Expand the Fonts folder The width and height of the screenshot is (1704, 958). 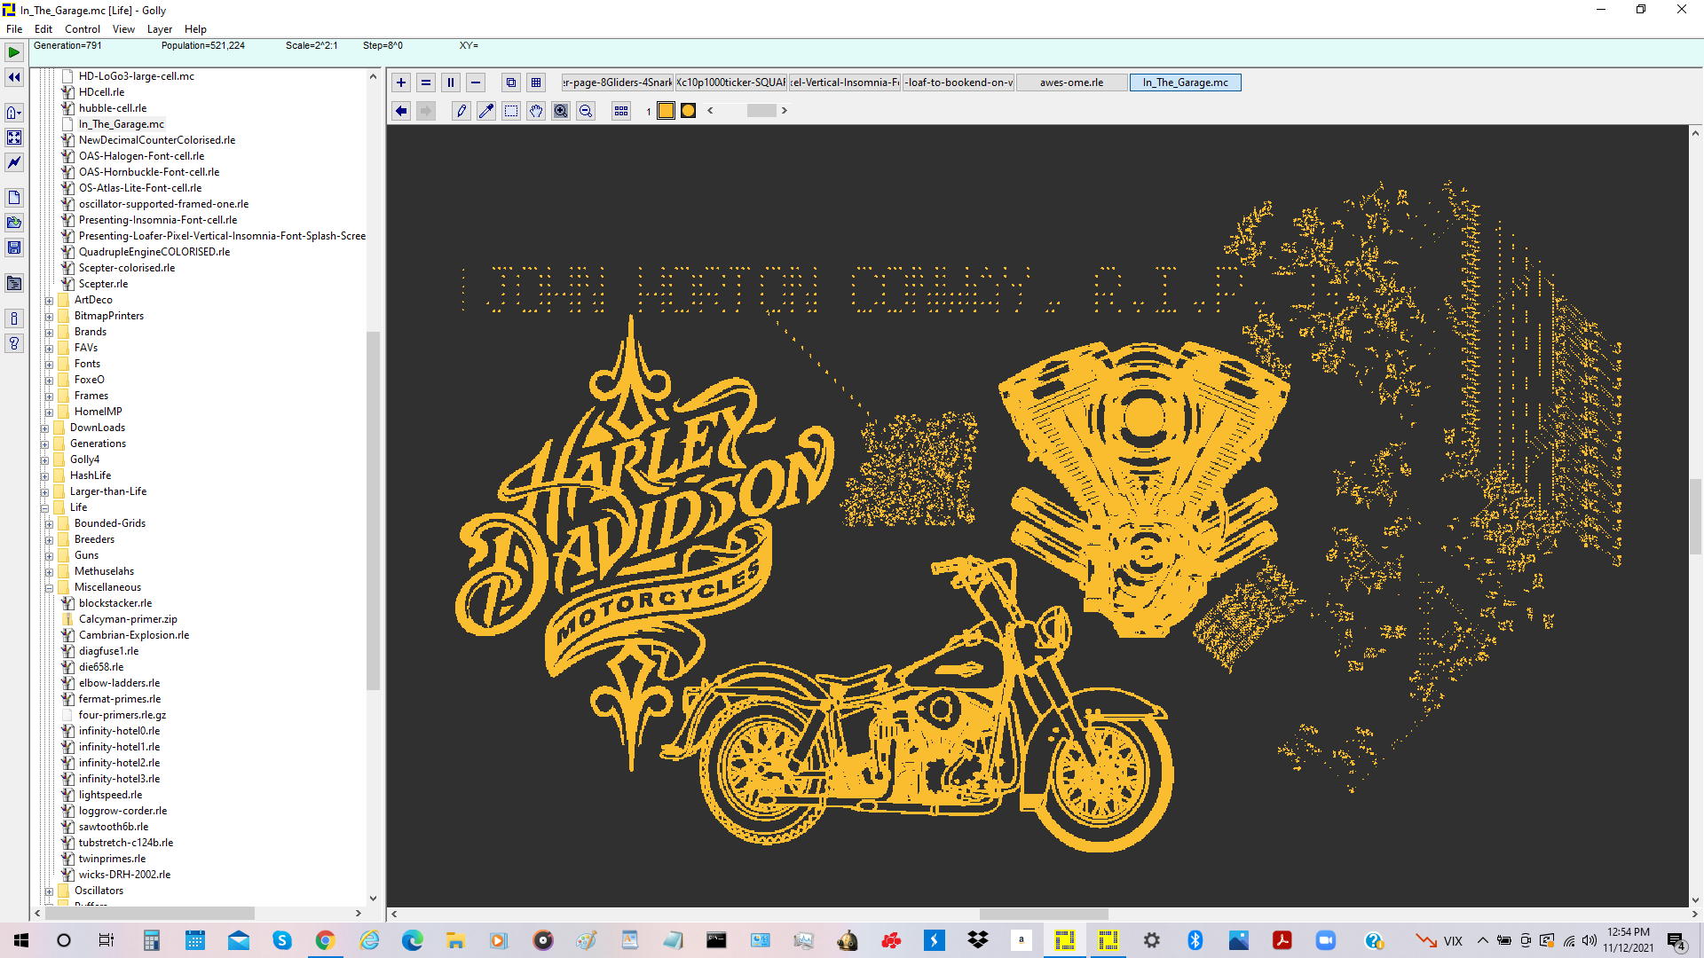49,364
